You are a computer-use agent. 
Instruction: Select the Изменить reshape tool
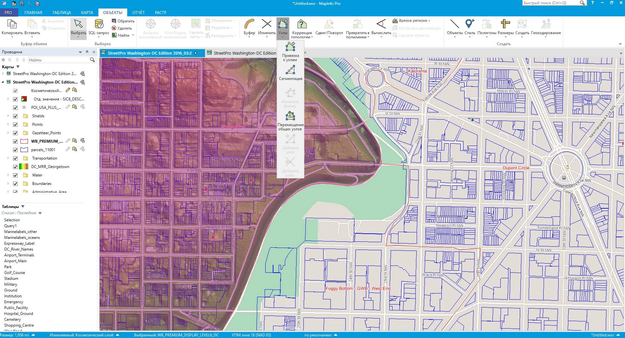tap(267, 24)
